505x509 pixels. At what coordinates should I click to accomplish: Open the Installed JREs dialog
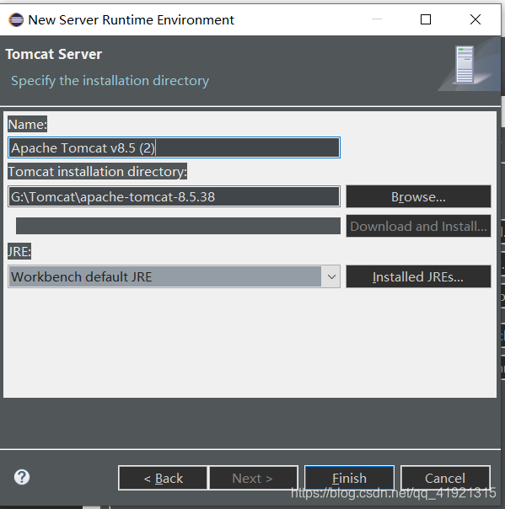pyautogui.click(x=418, y=277)
